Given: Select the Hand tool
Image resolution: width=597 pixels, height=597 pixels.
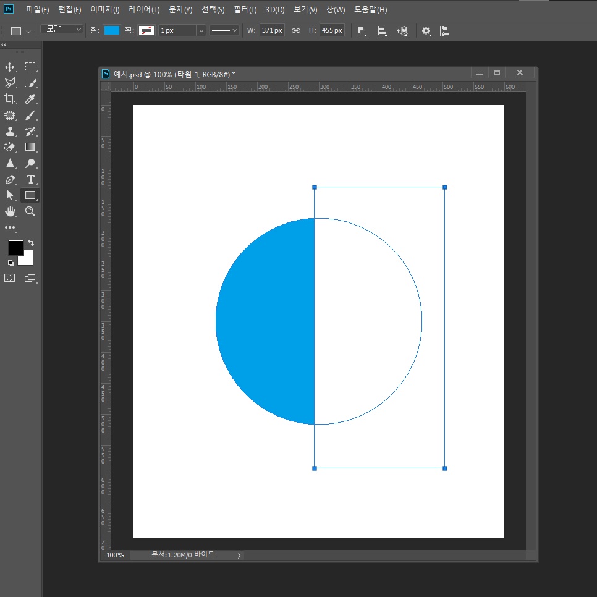Looking at the screenshot, I should [x=10, y=211].
